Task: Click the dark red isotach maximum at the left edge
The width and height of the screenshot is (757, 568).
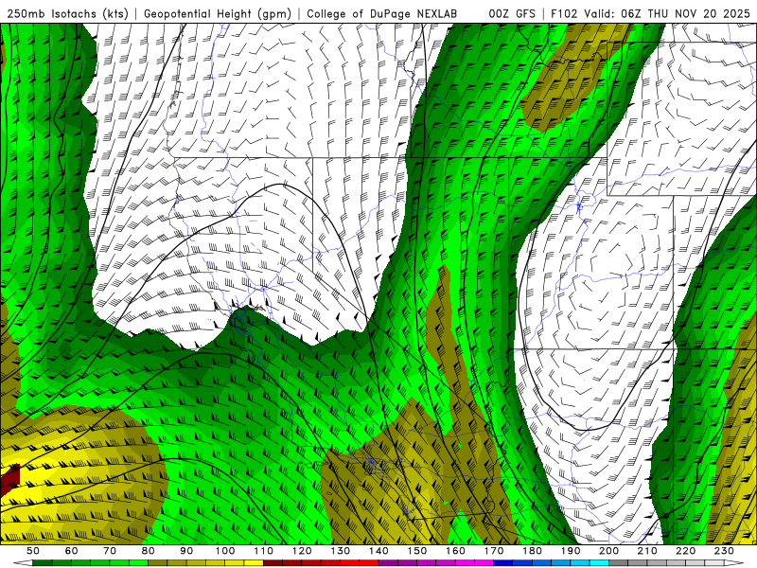Action: [9, 480]
